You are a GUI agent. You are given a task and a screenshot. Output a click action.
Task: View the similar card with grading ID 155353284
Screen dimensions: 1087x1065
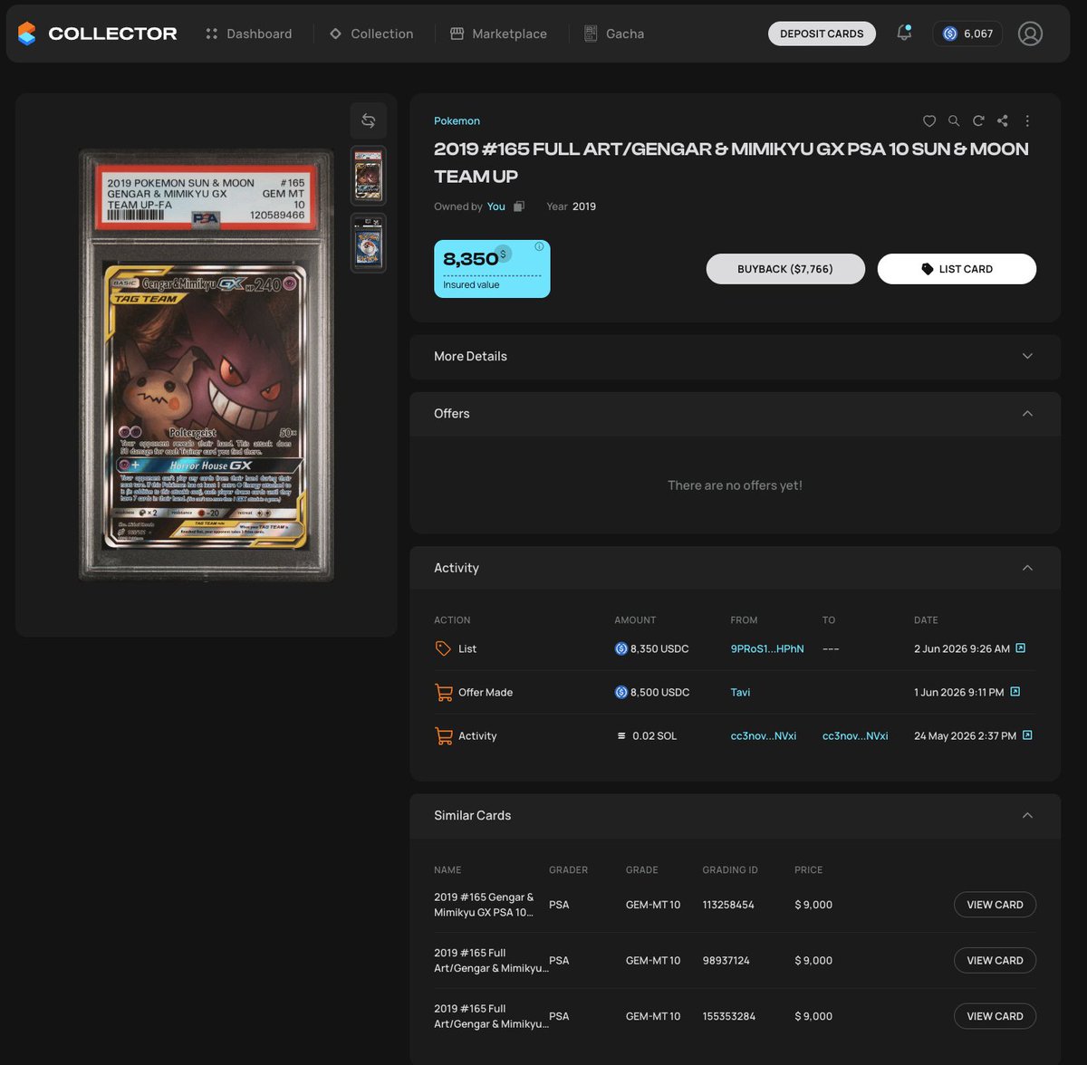(x=995, y=1016)
